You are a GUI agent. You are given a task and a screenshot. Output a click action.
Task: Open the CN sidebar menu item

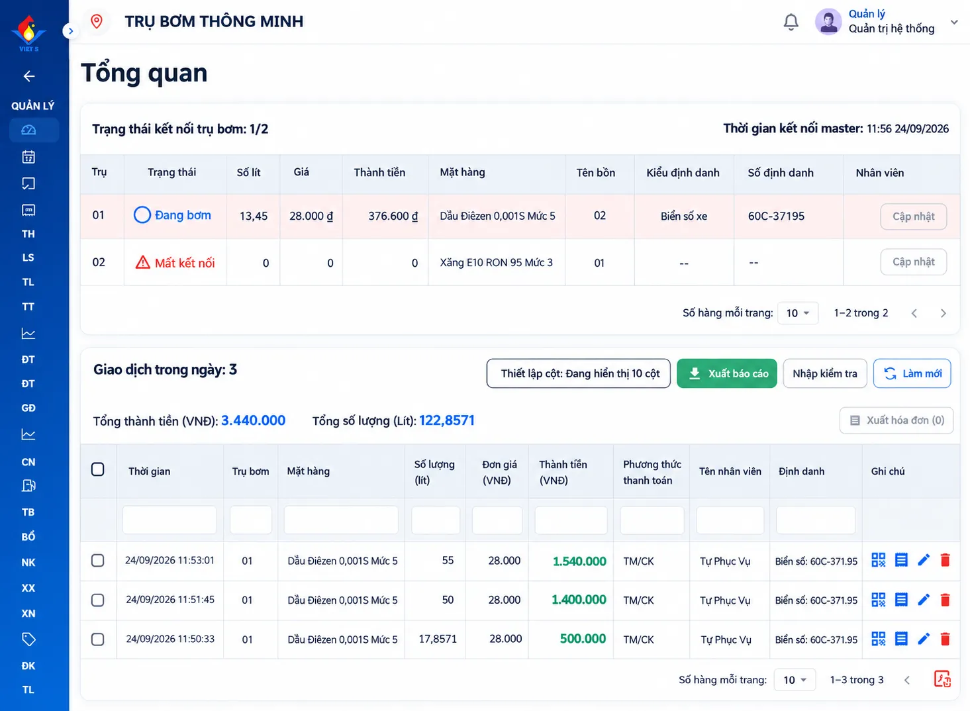[28, 462]
